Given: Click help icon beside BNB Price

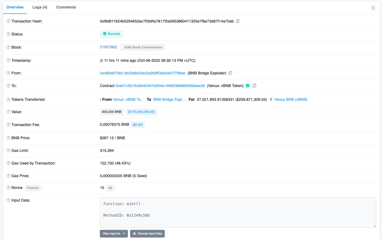Looking at the screenshot, I should (x=8, y=138).
